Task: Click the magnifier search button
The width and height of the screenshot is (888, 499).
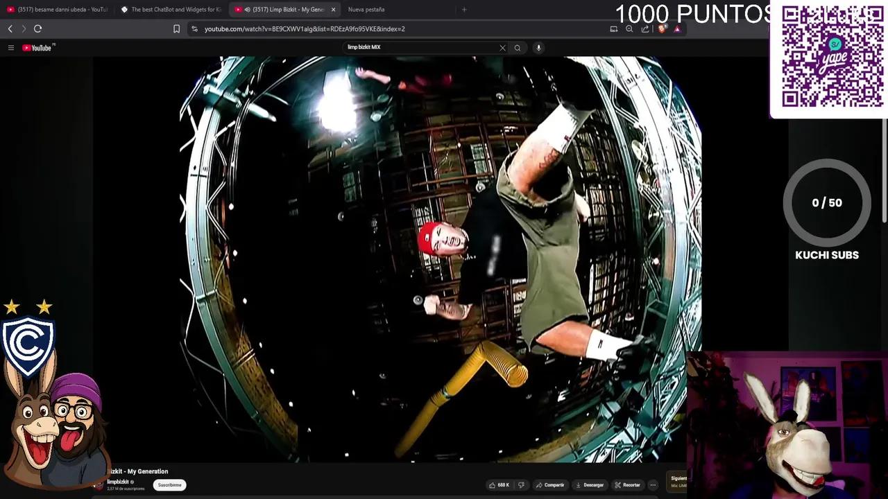Action: (518, 48)
